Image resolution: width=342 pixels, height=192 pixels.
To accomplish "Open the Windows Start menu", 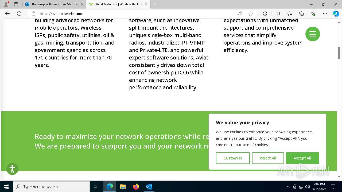I will click(x=6, y=187).
